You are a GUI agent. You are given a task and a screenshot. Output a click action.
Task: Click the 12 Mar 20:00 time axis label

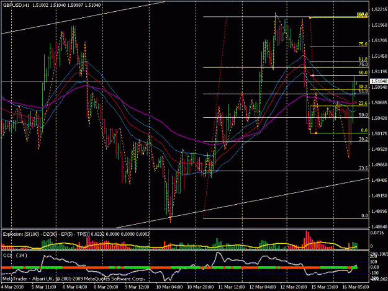294,287
